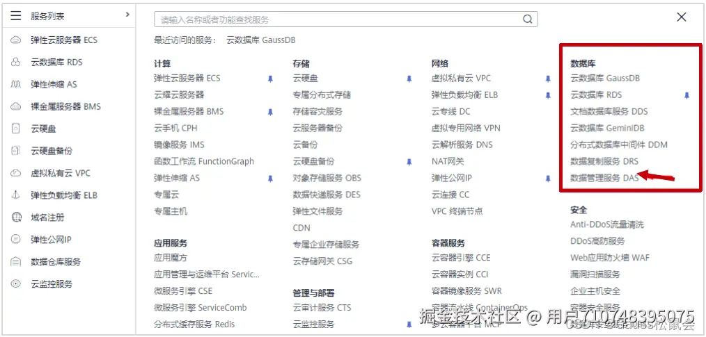This screenshot has width=706, height=337.
Task: Select 云监控服务 in sidebar list
Action: pos(52,283)
